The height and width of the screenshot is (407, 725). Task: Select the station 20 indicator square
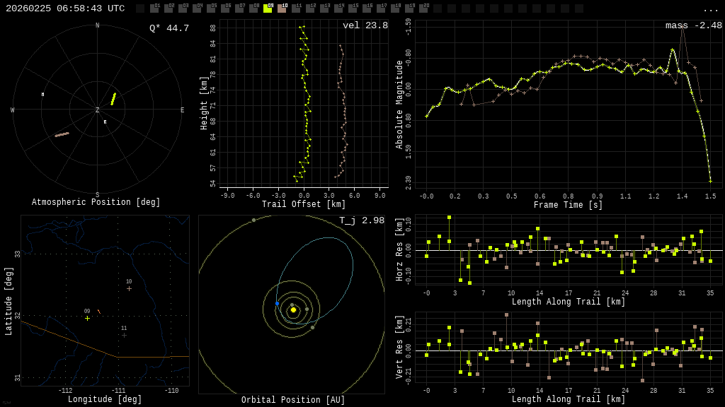tap(423, 8)
